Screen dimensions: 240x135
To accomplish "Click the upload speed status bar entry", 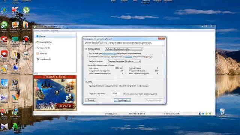I will tap(172, 114).
